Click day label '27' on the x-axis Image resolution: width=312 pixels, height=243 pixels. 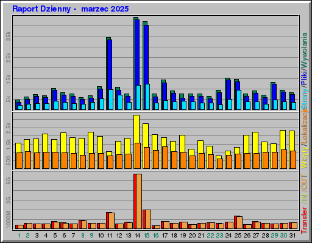pyautogui.click(x=256, y=236)
